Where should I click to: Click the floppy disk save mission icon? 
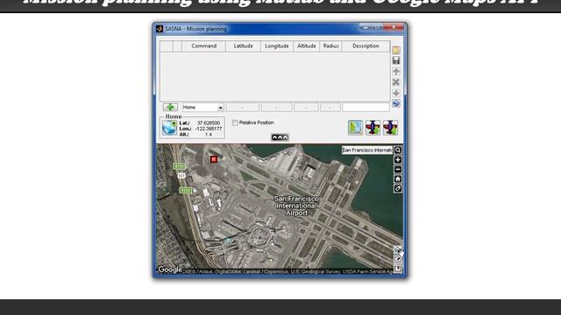pyautogui.click(x=396, y=60)
